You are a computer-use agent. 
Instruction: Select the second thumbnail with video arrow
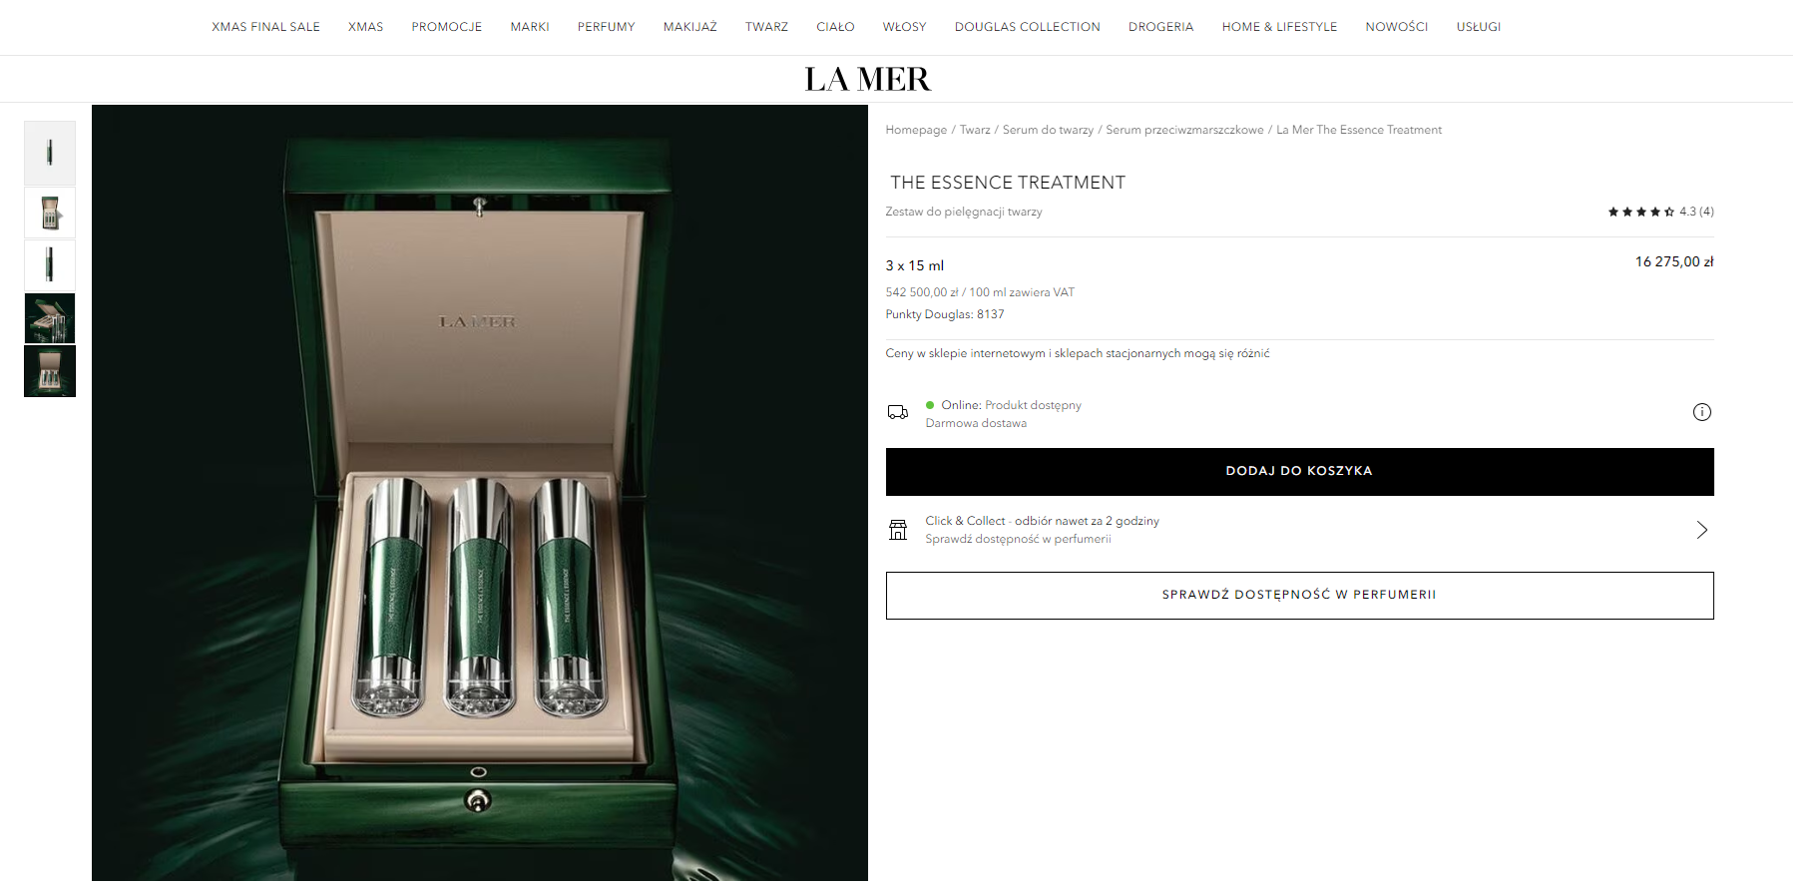coord(50,214)
